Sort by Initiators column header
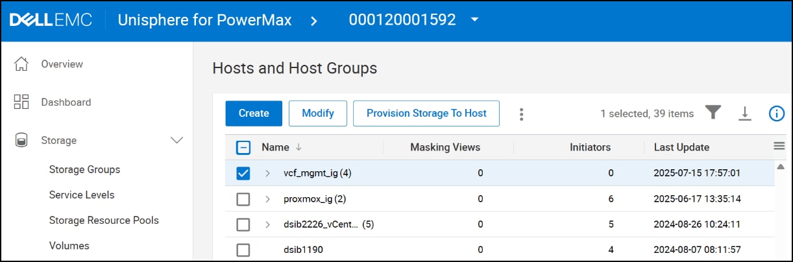Image resolution: width=793 pixels, height=262 pixels. click(x=590, y=147)
